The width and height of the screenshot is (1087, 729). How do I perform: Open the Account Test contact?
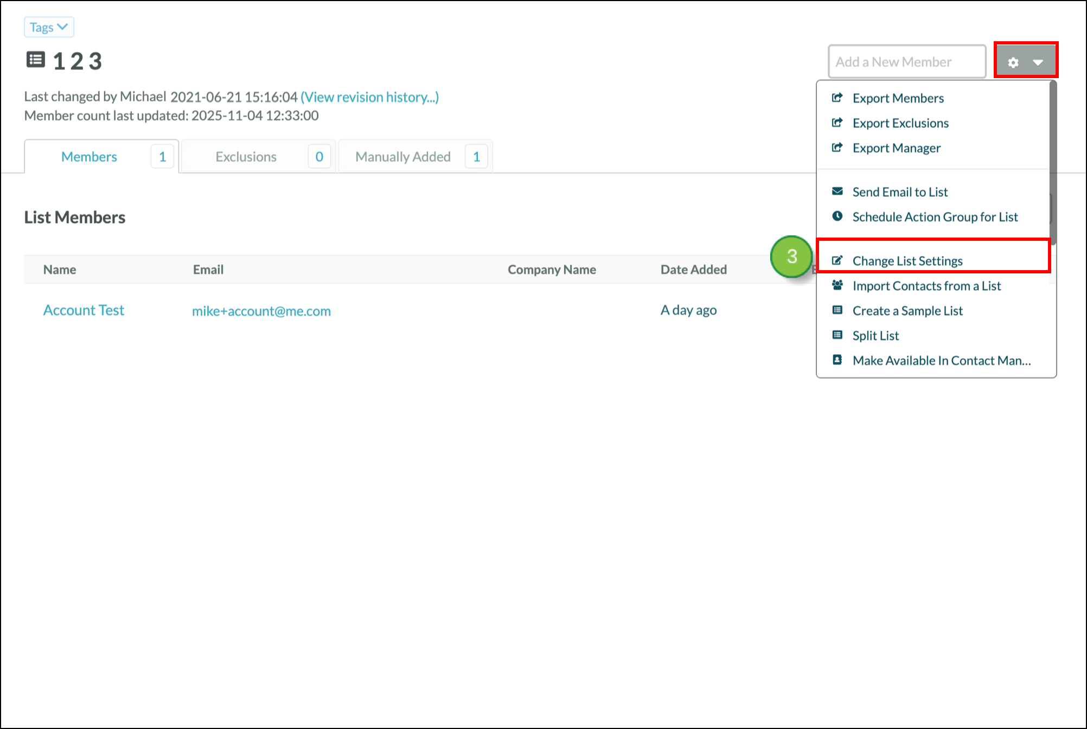click(84, 310)
